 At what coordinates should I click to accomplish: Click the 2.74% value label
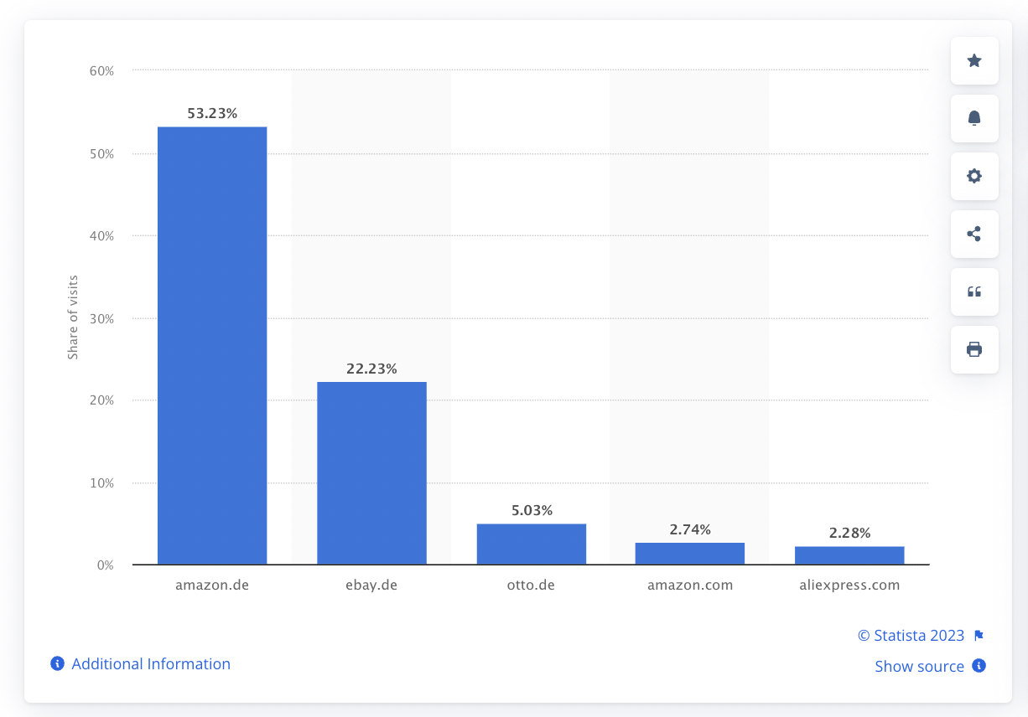pyautogui.click(x=690, y=529)
